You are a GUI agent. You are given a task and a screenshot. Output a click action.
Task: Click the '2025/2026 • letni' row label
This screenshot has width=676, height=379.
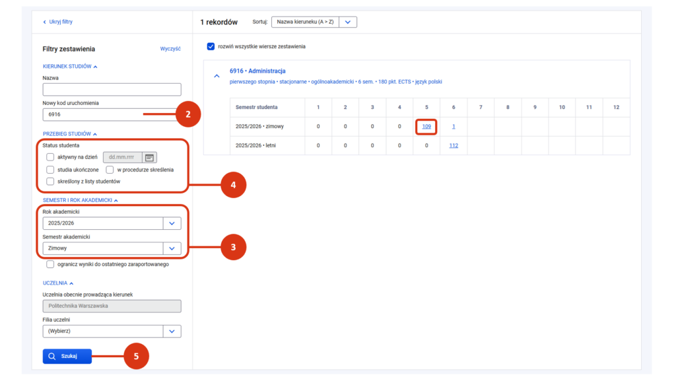pos(255,145)
